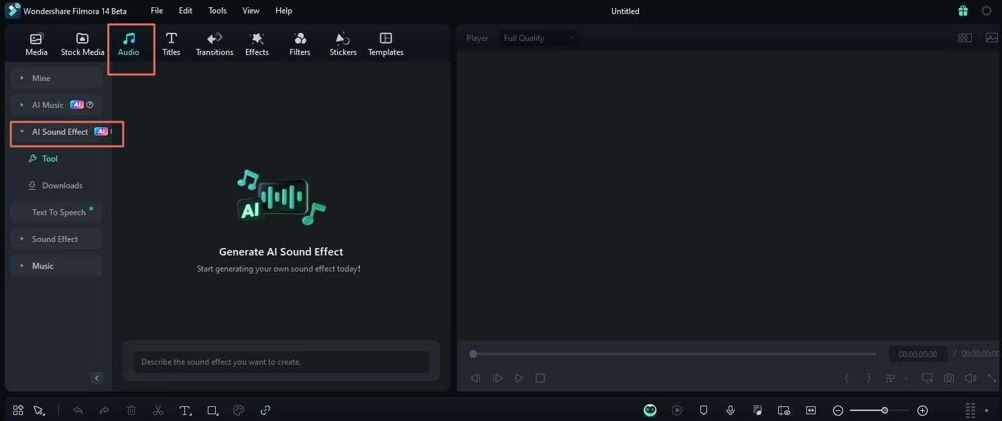Click the sound effect description input field

click(x=281, y=361)
